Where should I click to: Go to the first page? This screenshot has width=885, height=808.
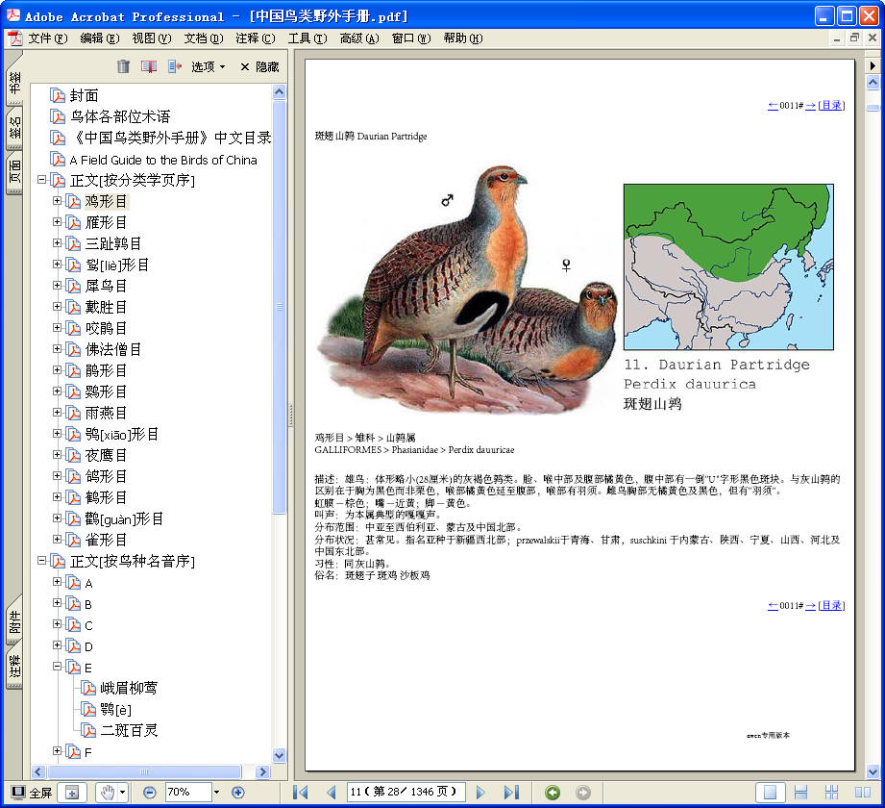tap(300, 793)
